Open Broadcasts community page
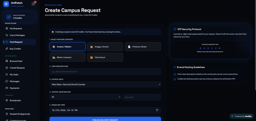This screenshot has height=121, width=256. (20, 100)
